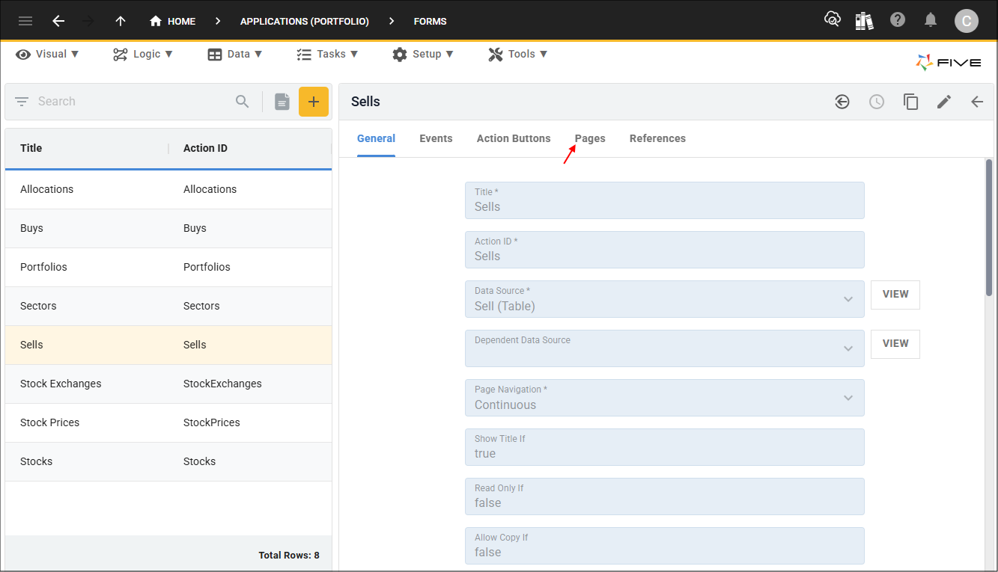Click the history clock icon
Viewport: 998px width, 572px height.
tap(877, 102)
